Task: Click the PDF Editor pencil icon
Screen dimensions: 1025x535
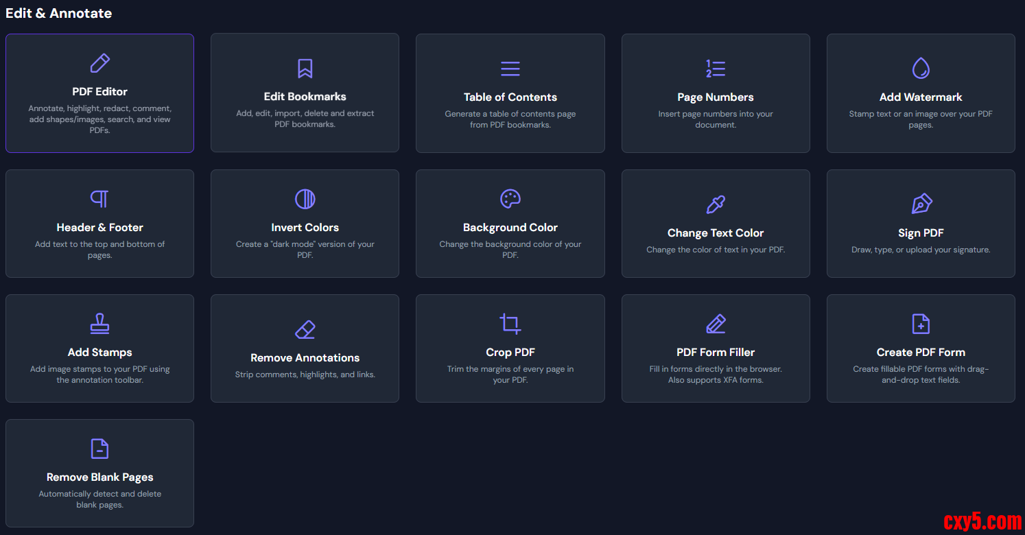Action: [99, 63]
